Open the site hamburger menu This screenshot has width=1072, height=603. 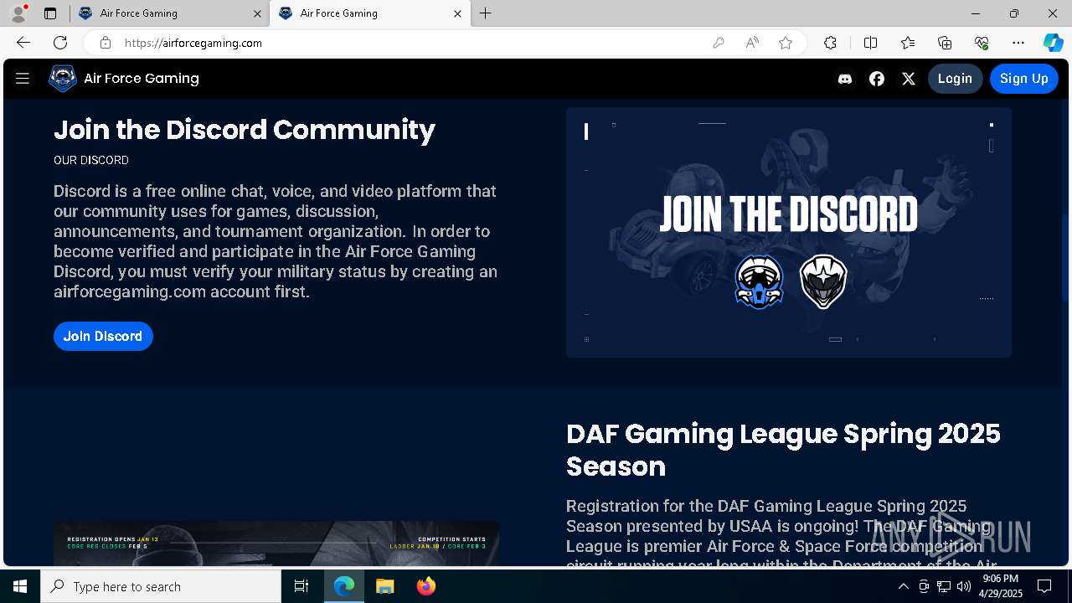click(x=23, y=79)
